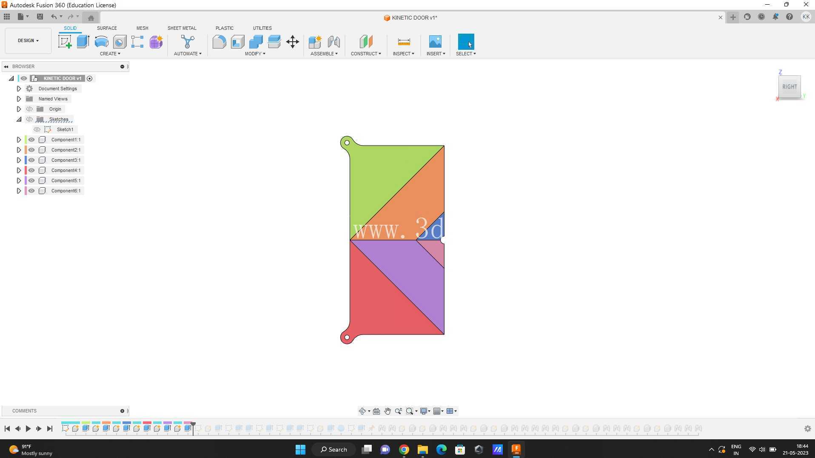Switch to the SURFACE tab
815x458 pixels.
click(x=107, y=28)
